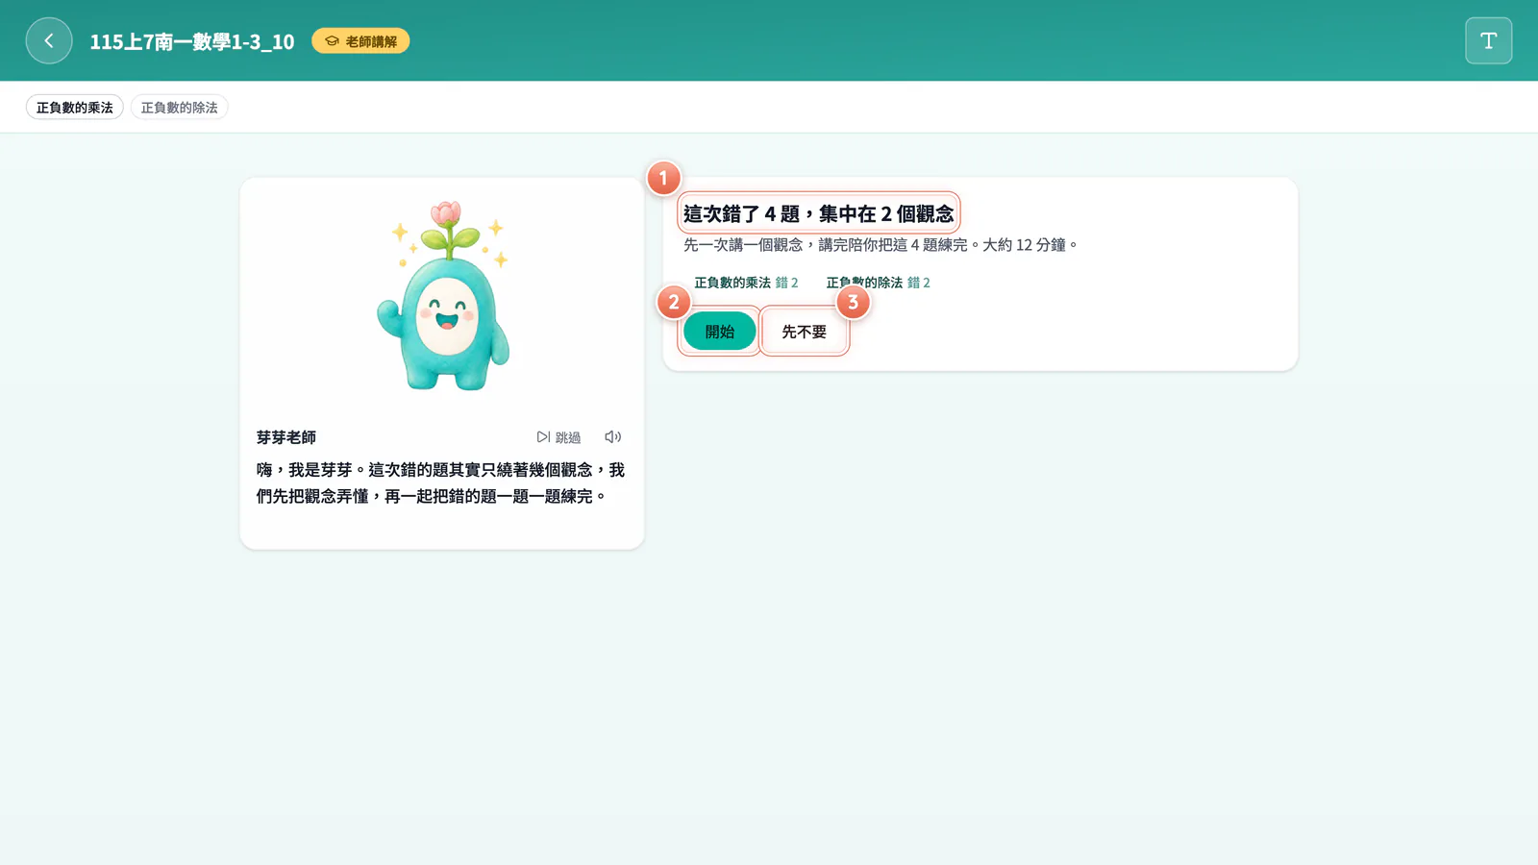Screen dimensions: 1538x865
Task: Toggle the speaker audio icon
Action: point(612,437)
